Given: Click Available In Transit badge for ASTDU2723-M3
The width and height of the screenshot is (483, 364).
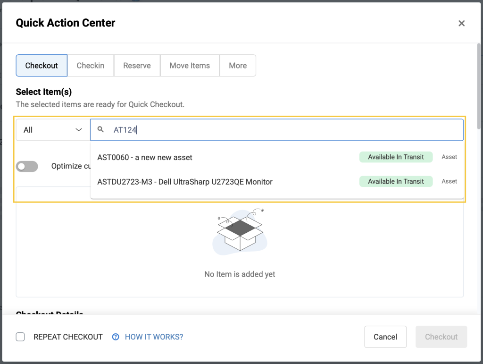Looking at the screenshot, I should 396,181.
